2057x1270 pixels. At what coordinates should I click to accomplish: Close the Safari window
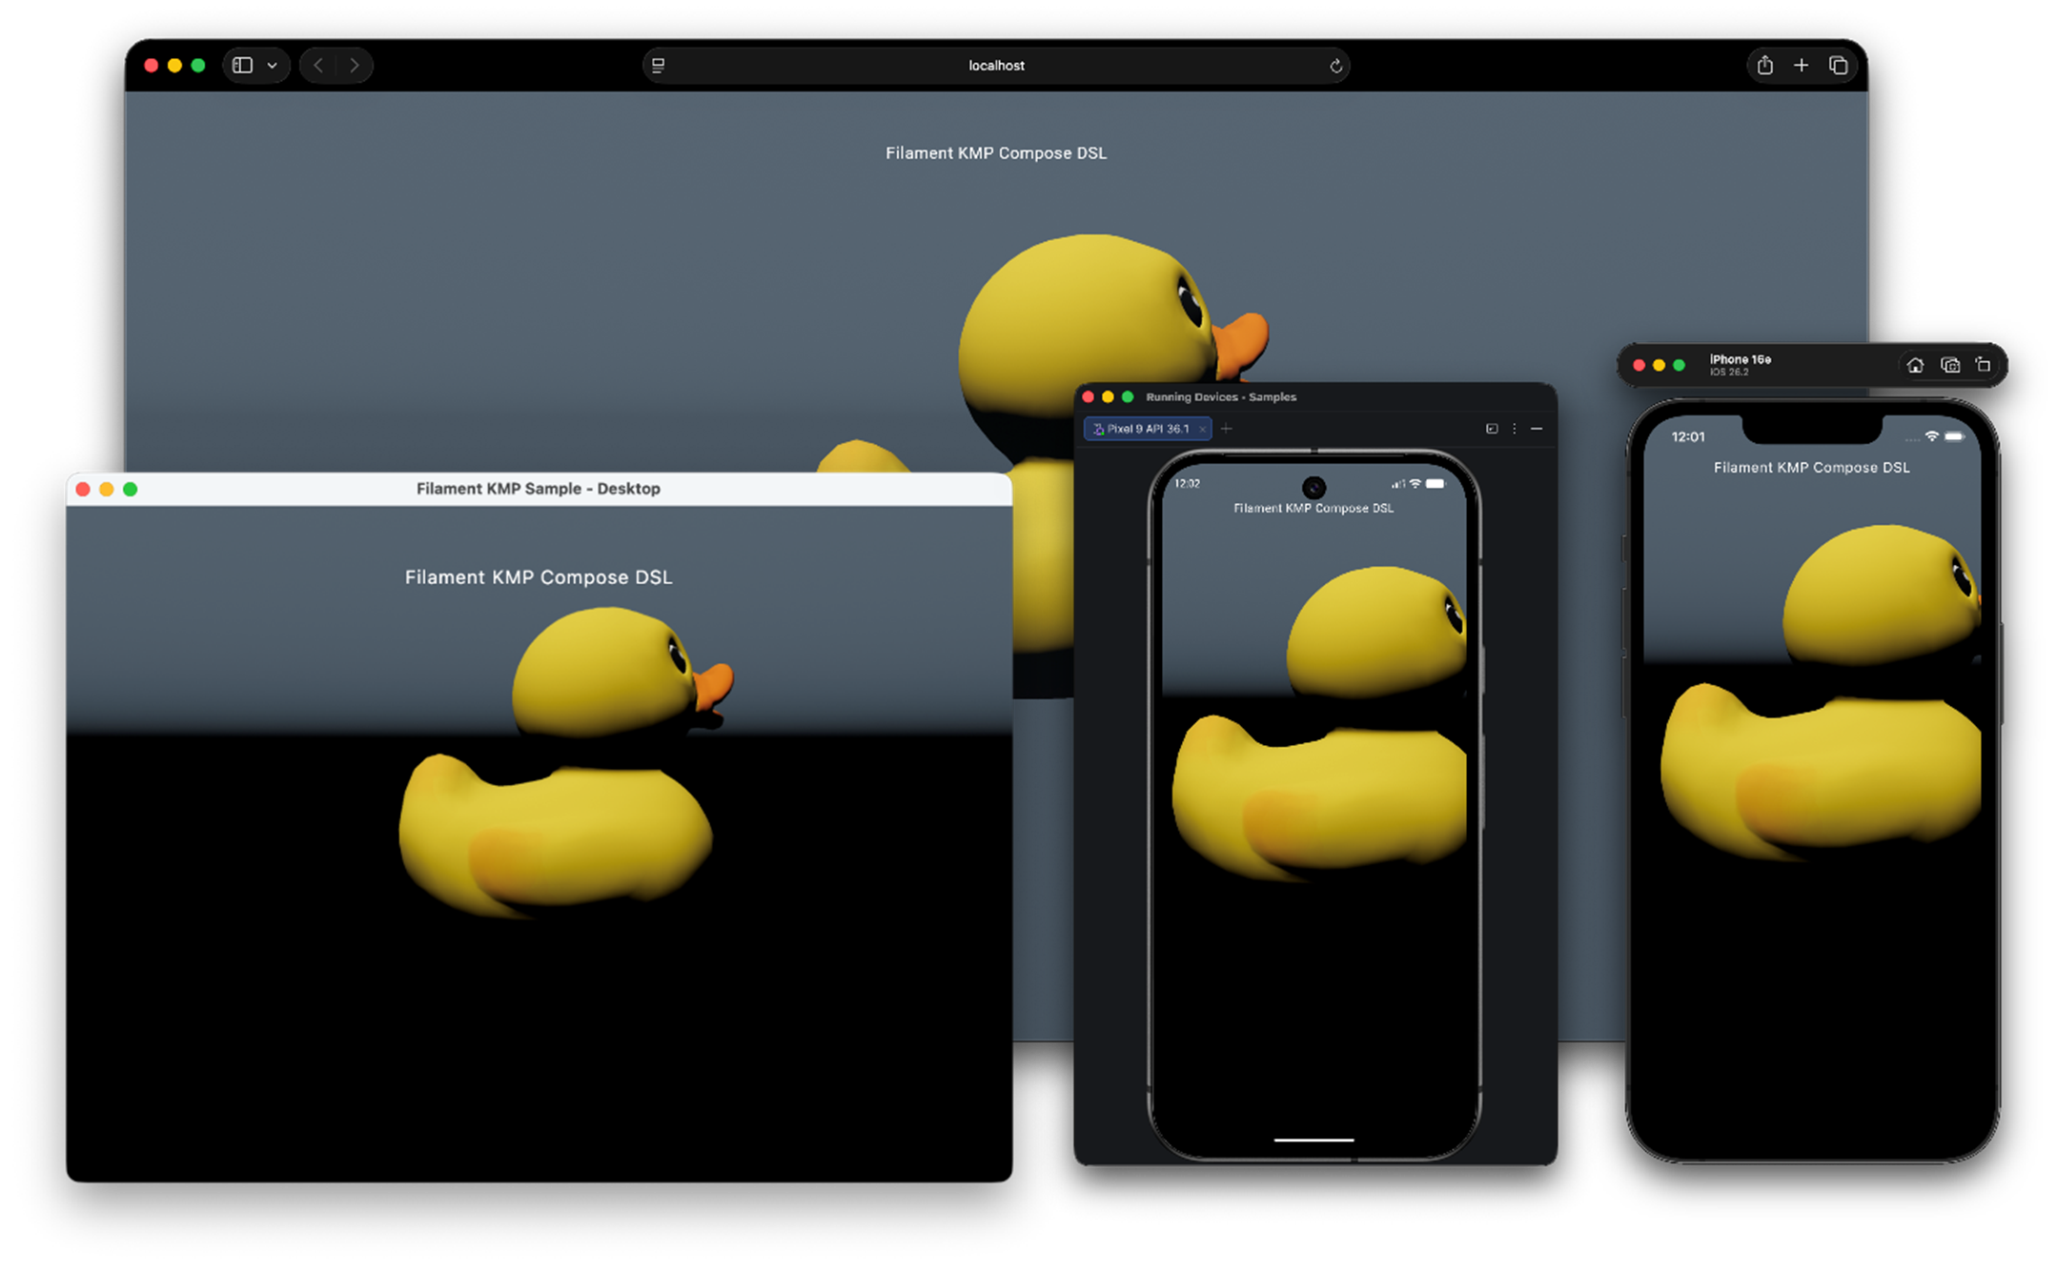(151, 65)
